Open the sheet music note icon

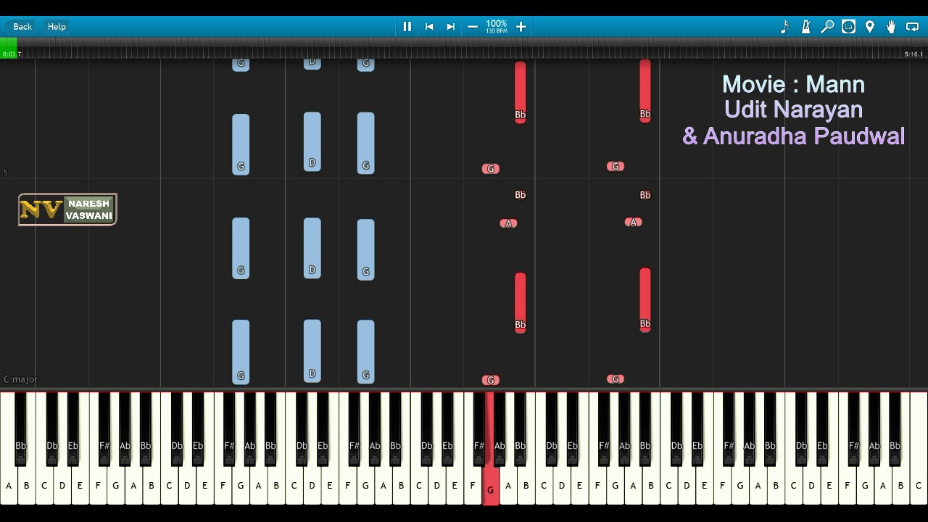click(x=784, y=27)
